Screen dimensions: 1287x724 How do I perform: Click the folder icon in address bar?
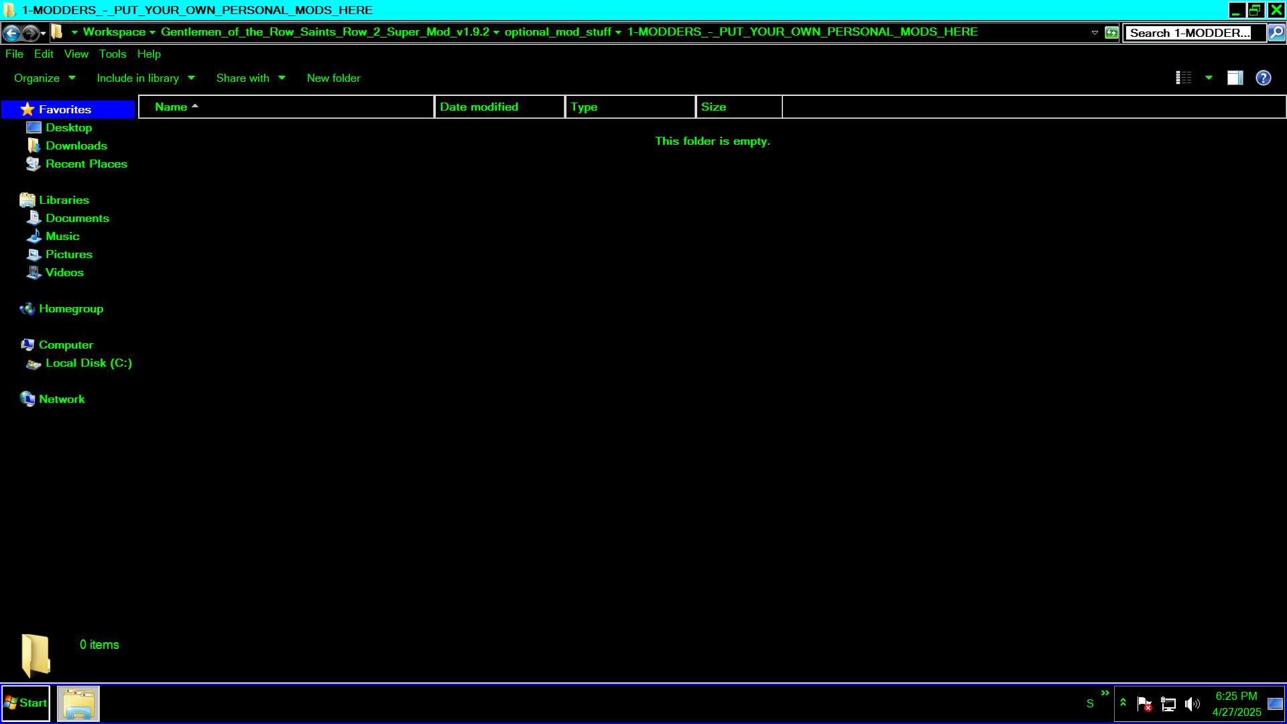click(x=58, y=32)
